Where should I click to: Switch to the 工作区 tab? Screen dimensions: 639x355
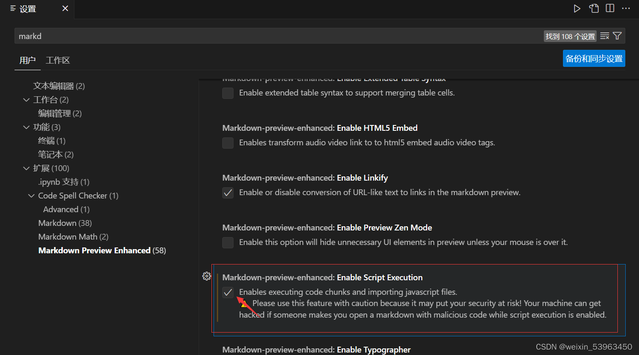pyautogui.click(x=58, y=60)
